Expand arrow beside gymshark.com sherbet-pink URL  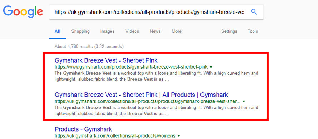click(211, 67)
